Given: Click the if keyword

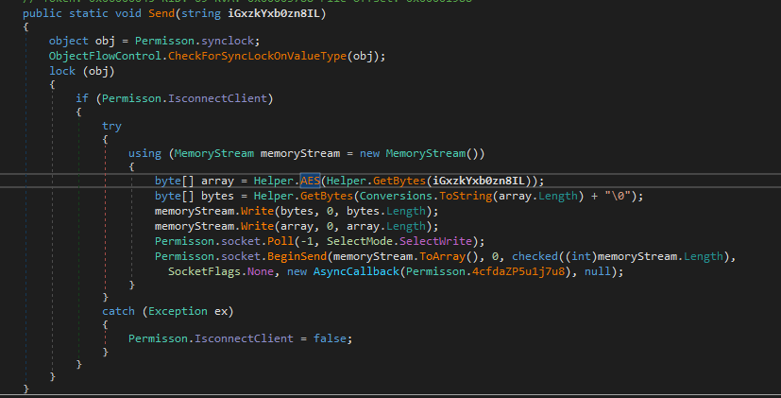Looking at the screenshot, I should click(82, 98).
